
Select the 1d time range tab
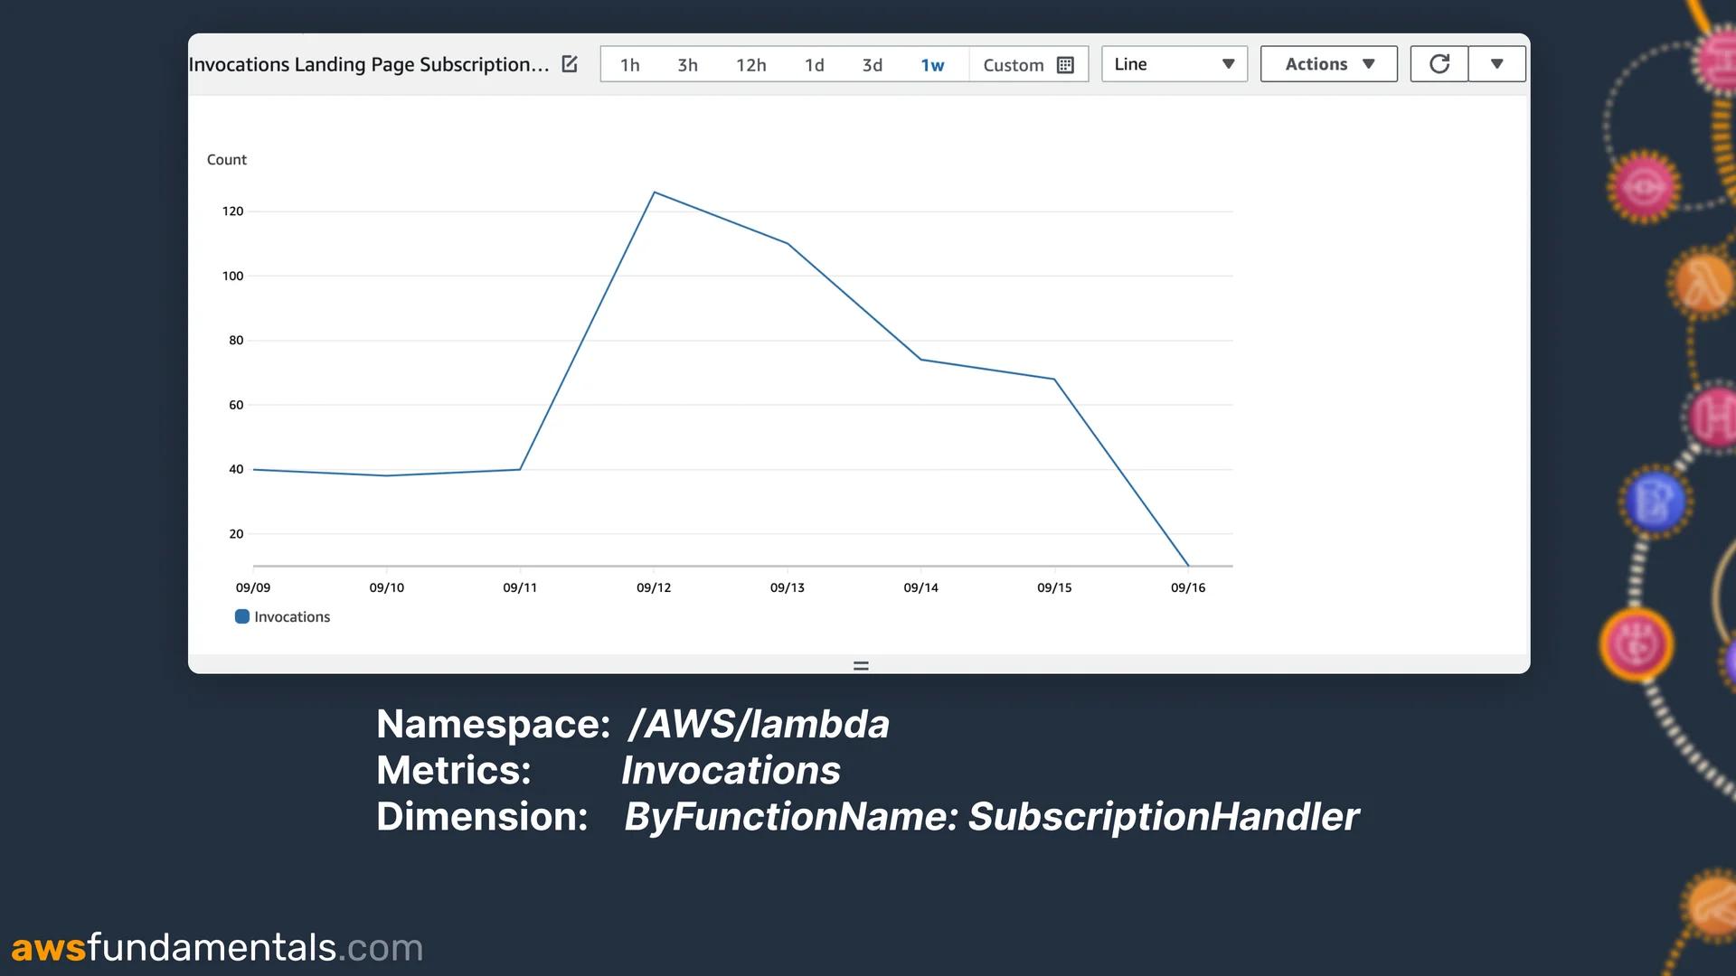coord(813,64)
